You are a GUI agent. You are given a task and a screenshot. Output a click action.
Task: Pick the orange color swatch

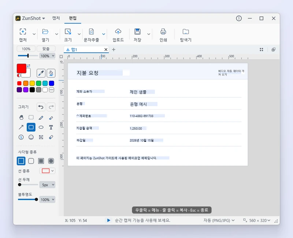click(26, 83)
